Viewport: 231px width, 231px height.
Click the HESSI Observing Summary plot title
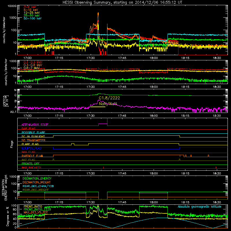pos(122,2)
